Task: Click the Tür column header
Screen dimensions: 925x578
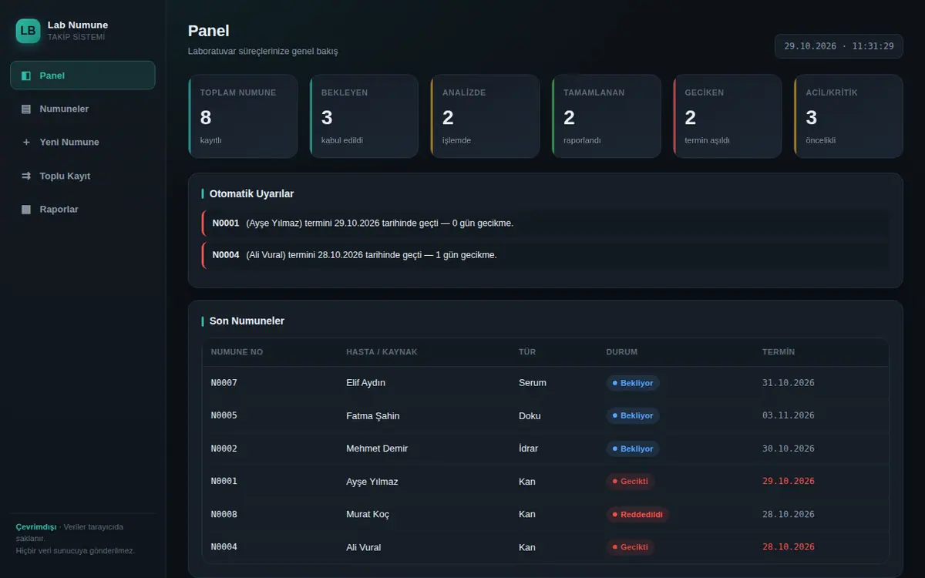Action: 527,352
